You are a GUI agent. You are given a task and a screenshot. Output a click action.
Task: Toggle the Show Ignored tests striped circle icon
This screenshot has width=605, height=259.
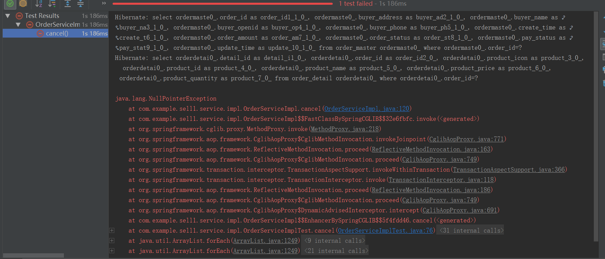point(23,3)
